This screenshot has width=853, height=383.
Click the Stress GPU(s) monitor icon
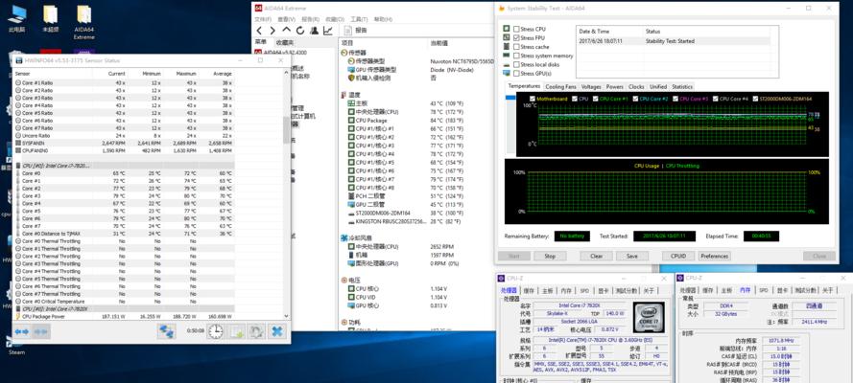[x=507, y=73]
